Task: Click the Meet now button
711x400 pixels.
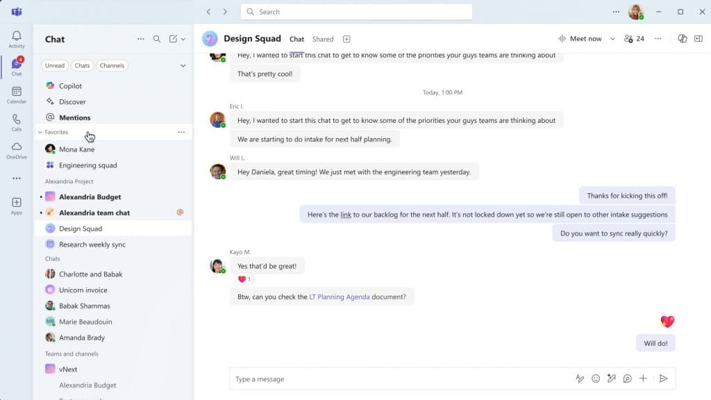Action: [580, 39]
